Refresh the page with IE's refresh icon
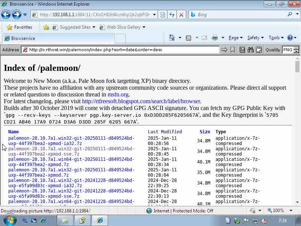The height and width of the screenshot is (226, 301). (172, 15)
